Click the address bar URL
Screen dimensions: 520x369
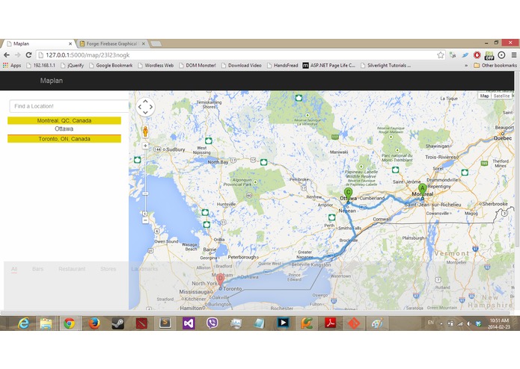tap(88, 55)
